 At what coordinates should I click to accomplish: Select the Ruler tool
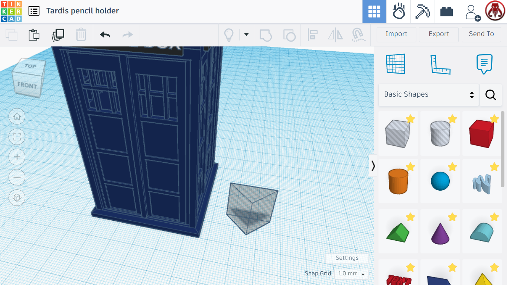click(440, 64)
